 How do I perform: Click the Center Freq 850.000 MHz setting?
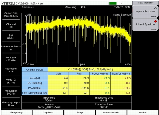pos(11,15)
